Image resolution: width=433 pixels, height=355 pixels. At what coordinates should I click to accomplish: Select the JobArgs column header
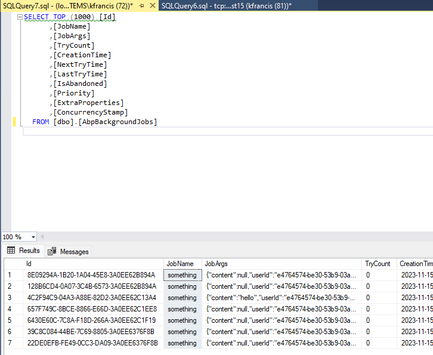click(216, 264)
